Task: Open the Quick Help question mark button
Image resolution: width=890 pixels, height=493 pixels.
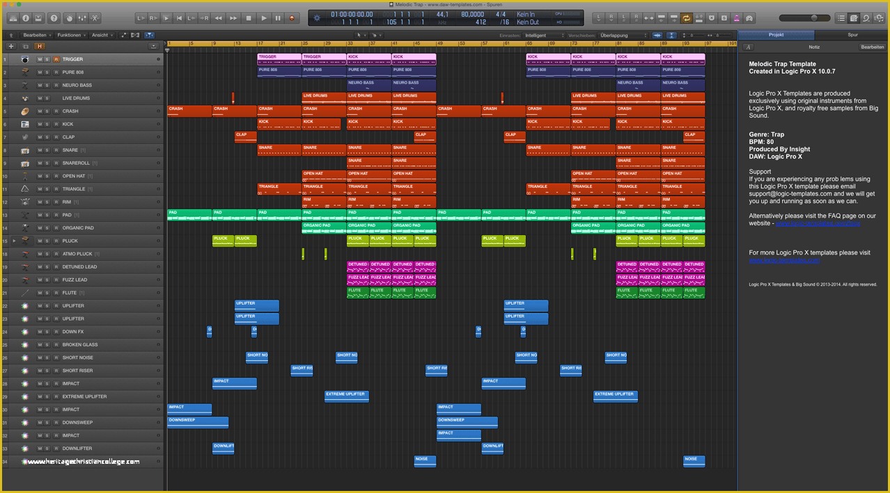Action: click(54, 18)
